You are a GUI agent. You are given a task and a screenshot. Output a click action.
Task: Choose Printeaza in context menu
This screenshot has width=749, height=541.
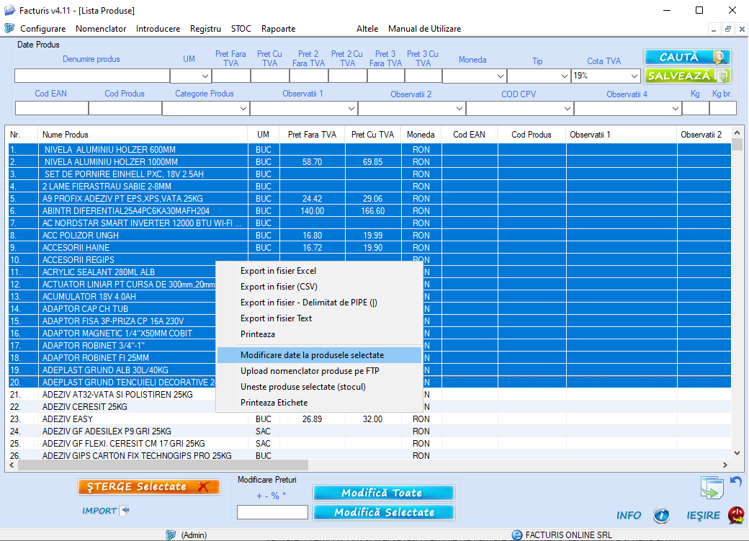pyautogui.click(x=319, y=334)
